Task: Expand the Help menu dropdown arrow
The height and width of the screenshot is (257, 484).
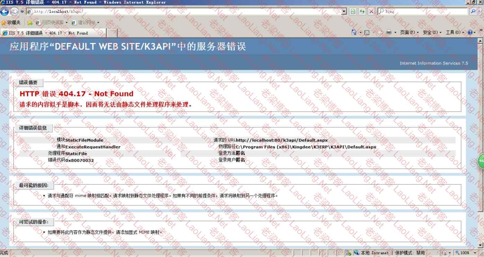Action: 475,33
